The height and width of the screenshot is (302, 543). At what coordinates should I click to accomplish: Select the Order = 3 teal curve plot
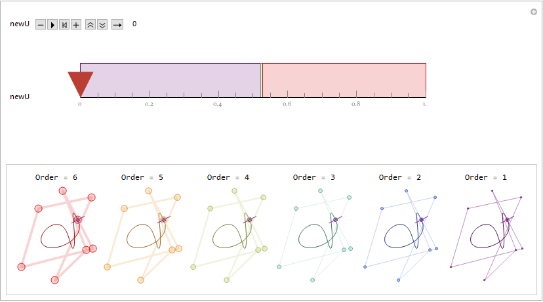pyautogui.click(x=315, y=236)
